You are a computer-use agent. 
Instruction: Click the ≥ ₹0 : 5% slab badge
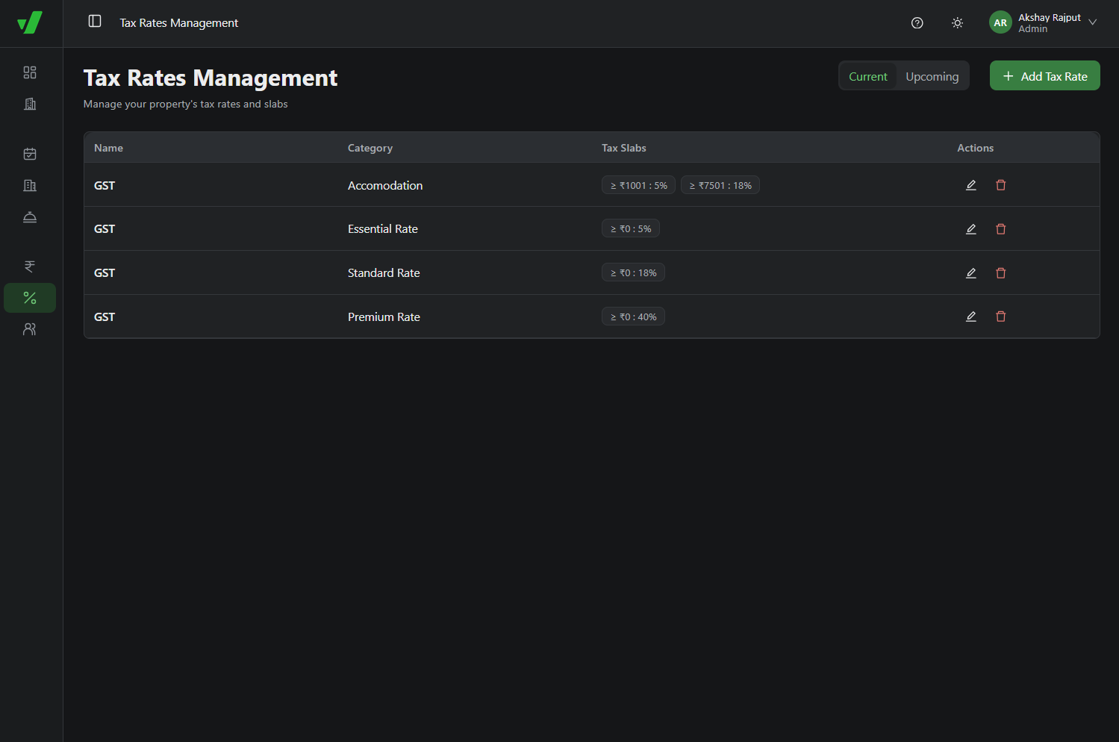(x=631, y=228)
